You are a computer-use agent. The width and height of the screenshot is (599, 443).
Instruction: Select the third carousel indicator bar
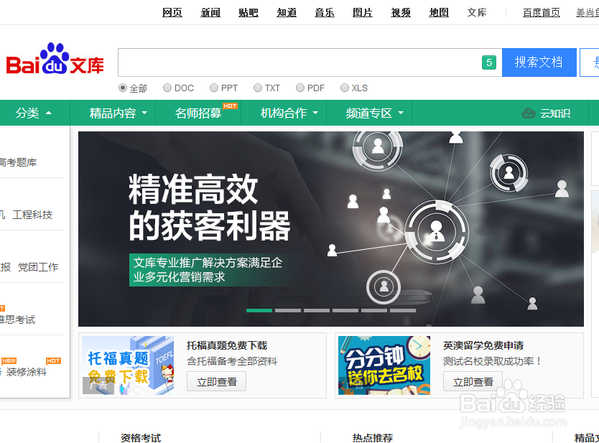pyautogui.click(x=317, y=310)
